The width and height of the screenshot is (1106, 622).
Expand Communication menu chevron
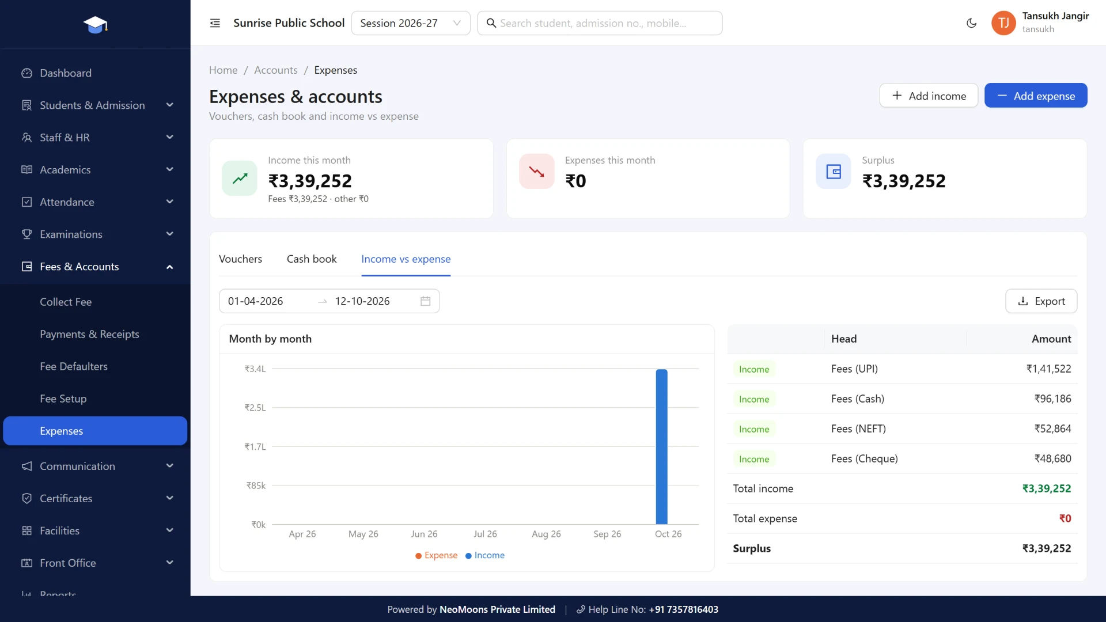(x=169, y=465)
